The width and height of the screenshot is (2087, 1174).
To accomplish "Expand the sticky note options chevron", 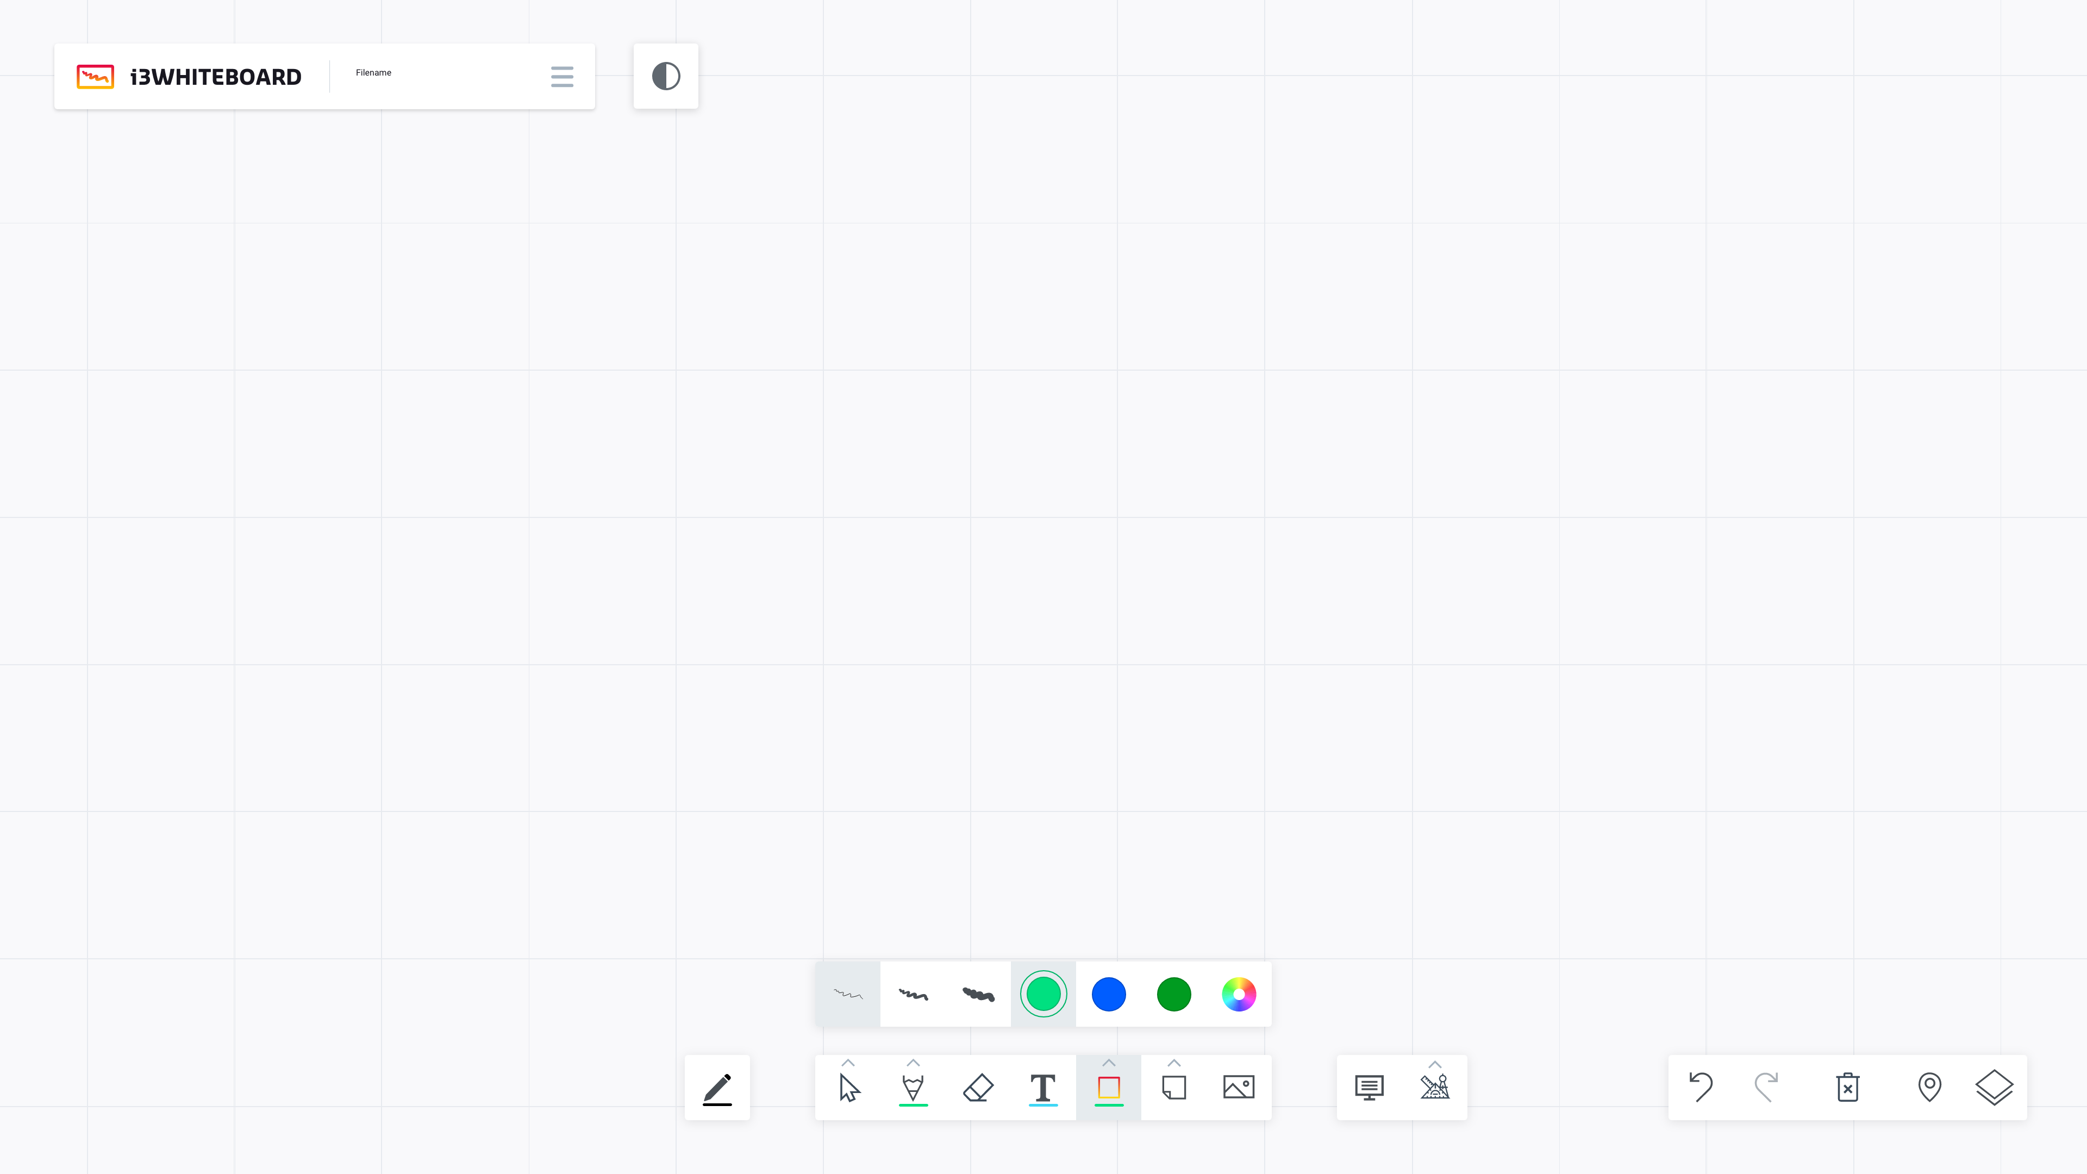I will pyautogui.click(x=1174, y=1064).
